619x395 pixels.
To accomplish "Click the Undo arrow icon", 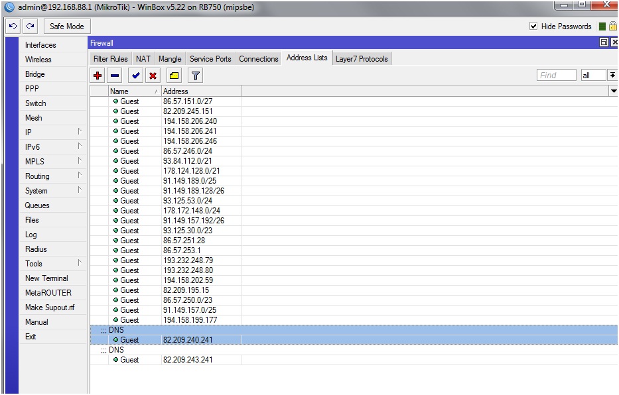I will tap(13, 27).
